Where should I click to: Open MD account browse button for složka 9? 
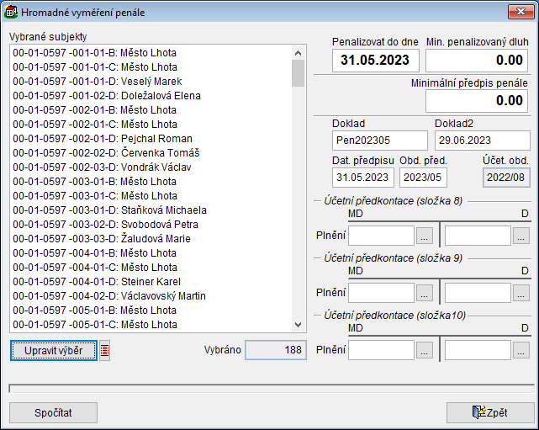425,293
